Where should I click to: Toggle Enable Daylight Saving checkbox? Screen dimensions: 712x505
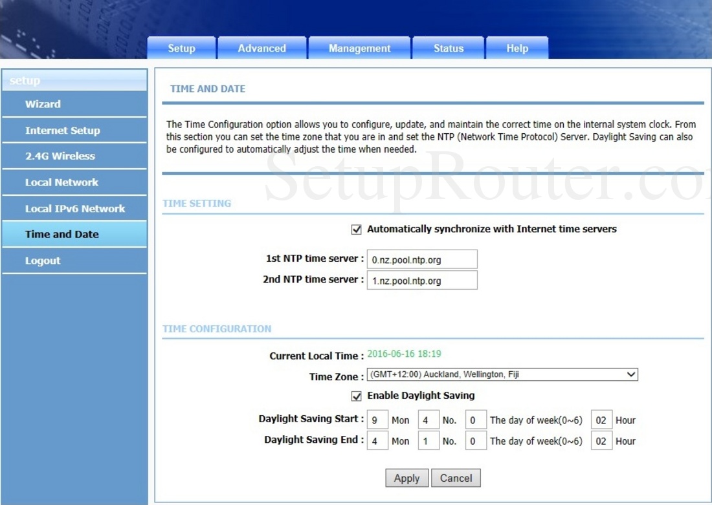pyautogui.click(x=357, y=396)
